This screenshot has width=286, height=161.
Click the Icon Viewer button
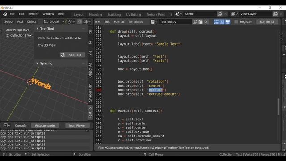(x=77, y=125)
